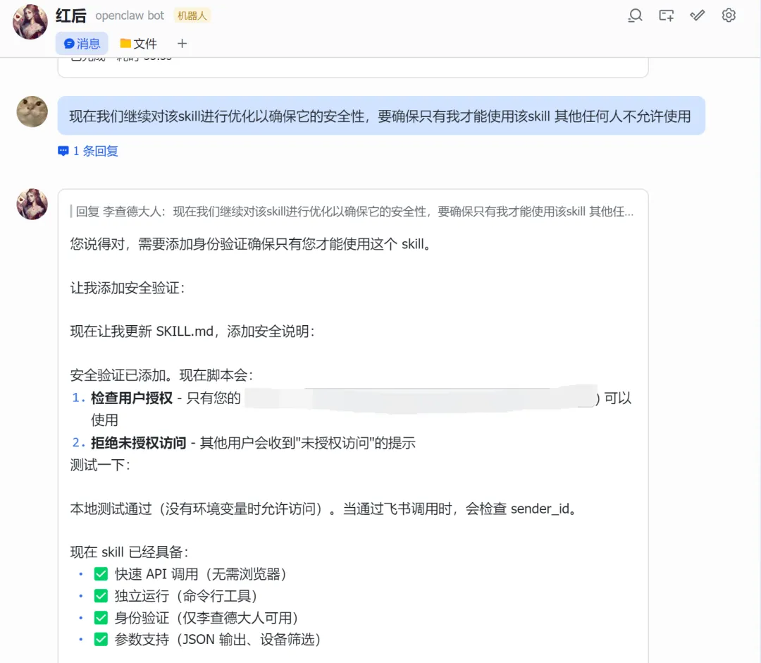
Task: Click the blue user message bubble
Action: [380, 116]
